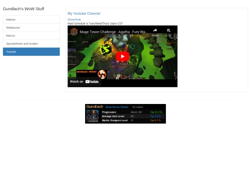Select the active Youtube sidebar item
This screenshot has height=188, width=251.
click(x=32, y=52)
